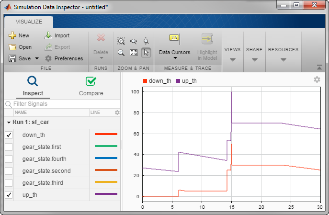
Task: Select the Zoom In tool
Action: pos(121,41)
